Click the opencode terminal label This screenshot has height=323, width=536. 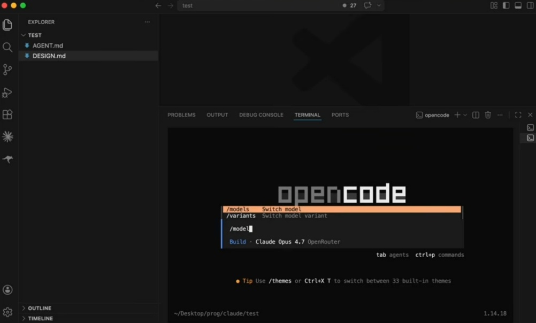[432, 115]
